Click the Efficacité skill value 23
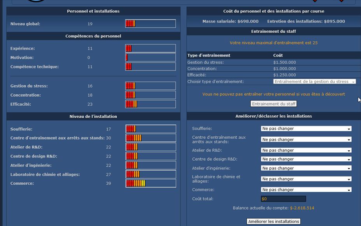Viewport: 361px width, 226px height. 90,104
